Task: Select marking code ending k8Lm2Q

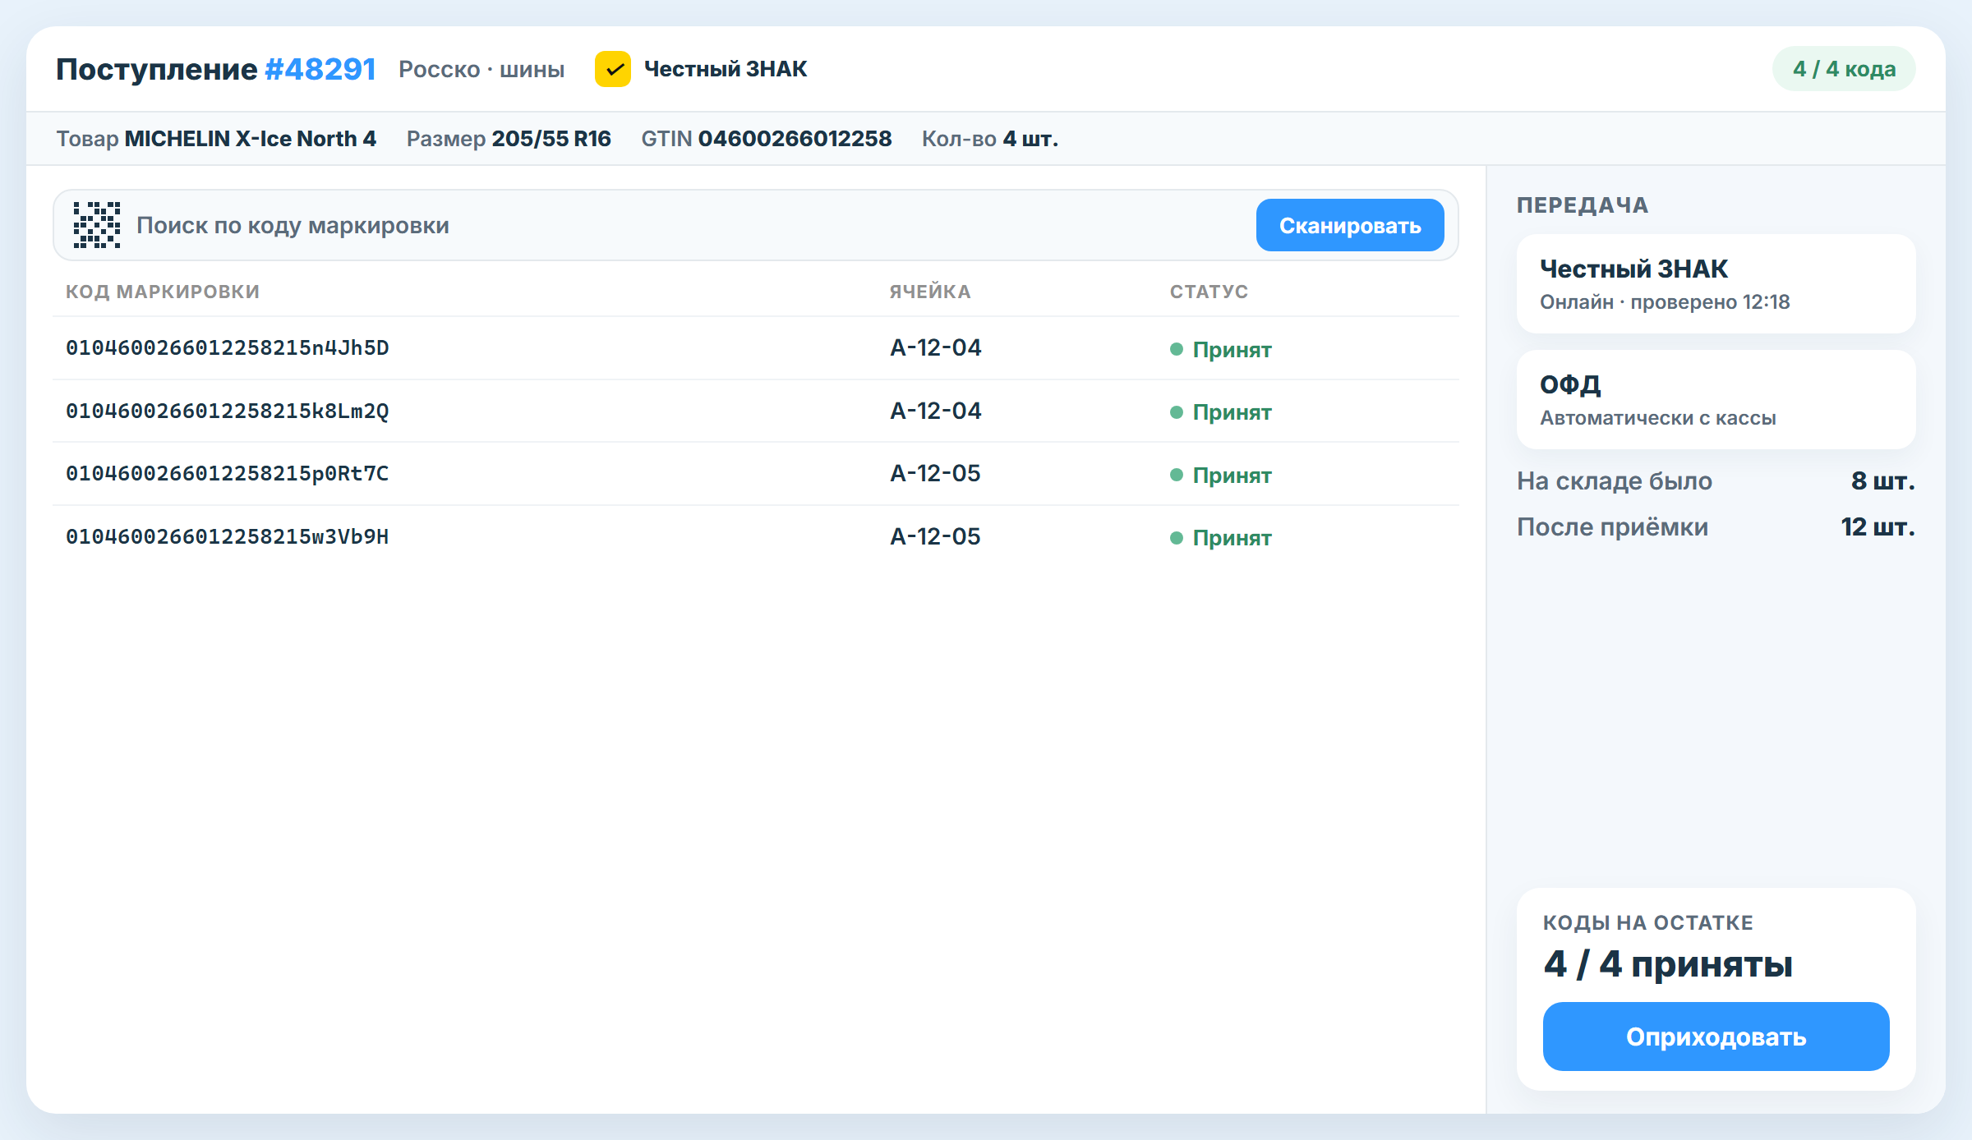Action: click(228, 411)
